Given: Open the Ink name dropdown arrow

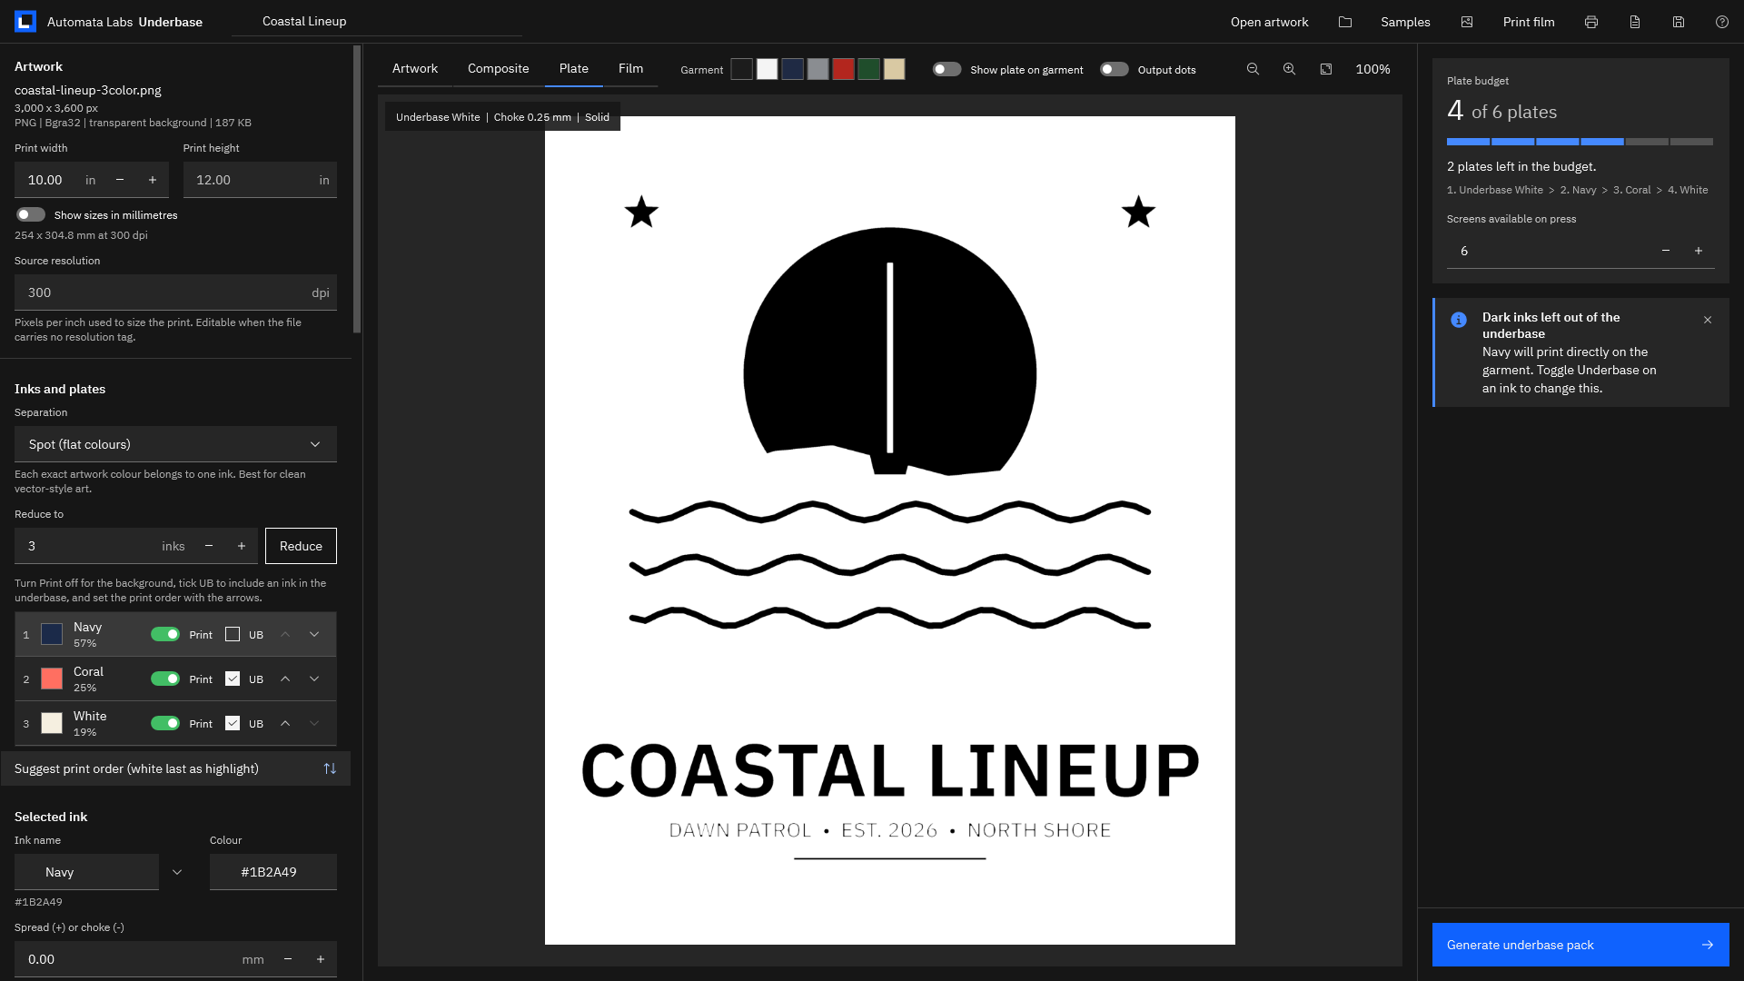Looking at the screenshot, I should coord(177,872).
